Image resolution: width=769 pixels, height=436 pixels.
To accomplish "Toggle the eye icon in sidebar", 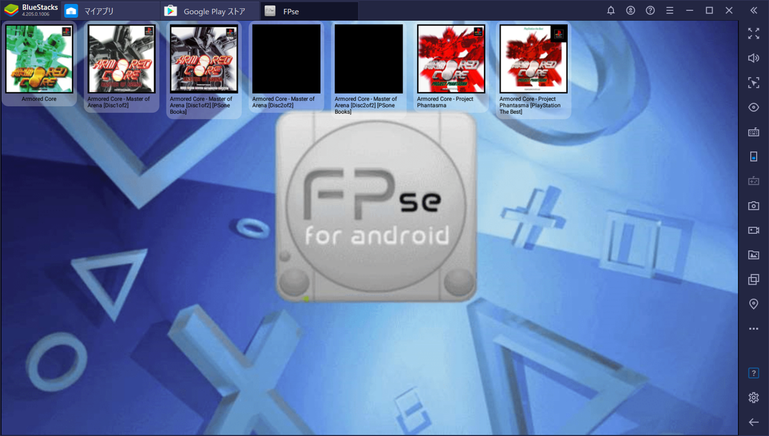I will (754, 107).
